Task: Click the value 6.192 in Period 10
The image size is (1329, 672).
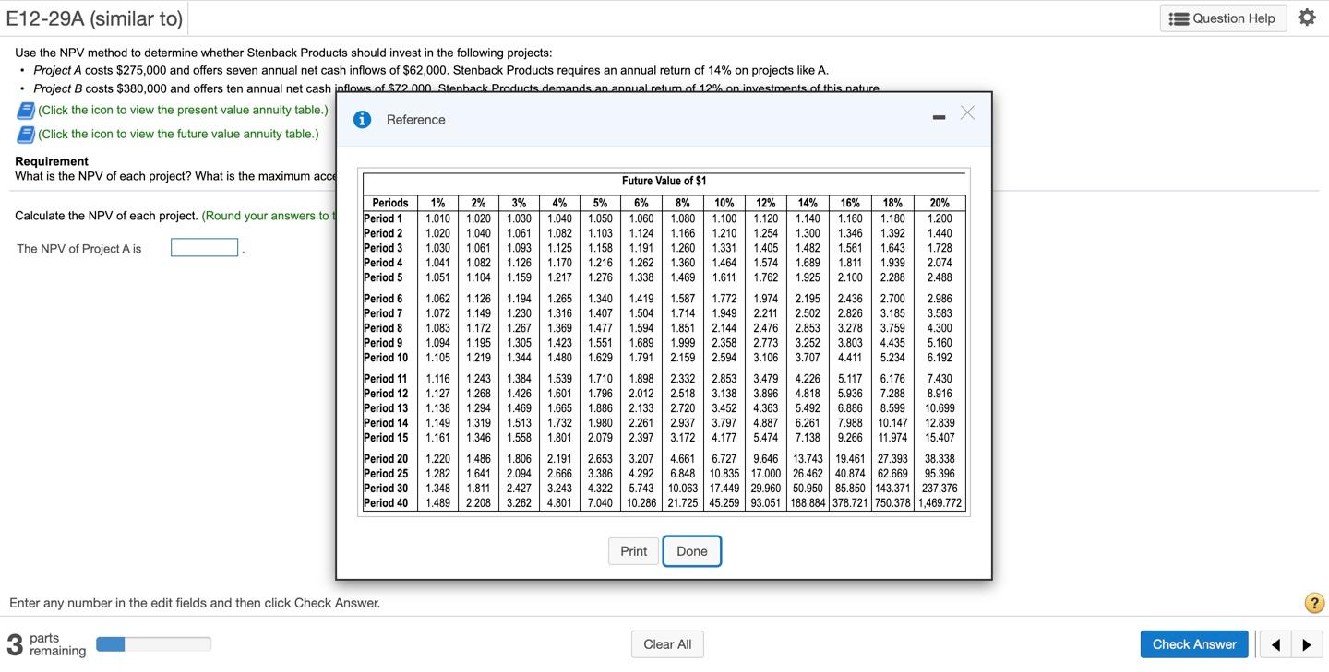Action: point(940,358)
